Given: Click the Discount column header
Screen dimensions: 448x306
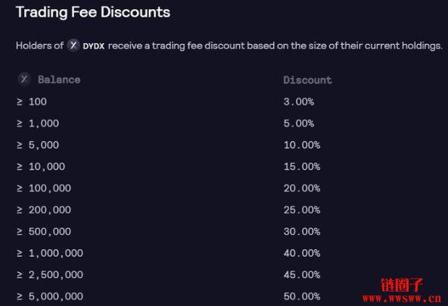Looking at the screenshot, I should click(307, 80).
